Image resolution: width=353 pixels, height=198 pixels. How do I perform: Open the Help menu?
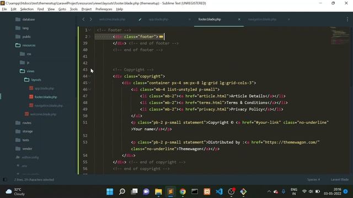pos(120,9)
